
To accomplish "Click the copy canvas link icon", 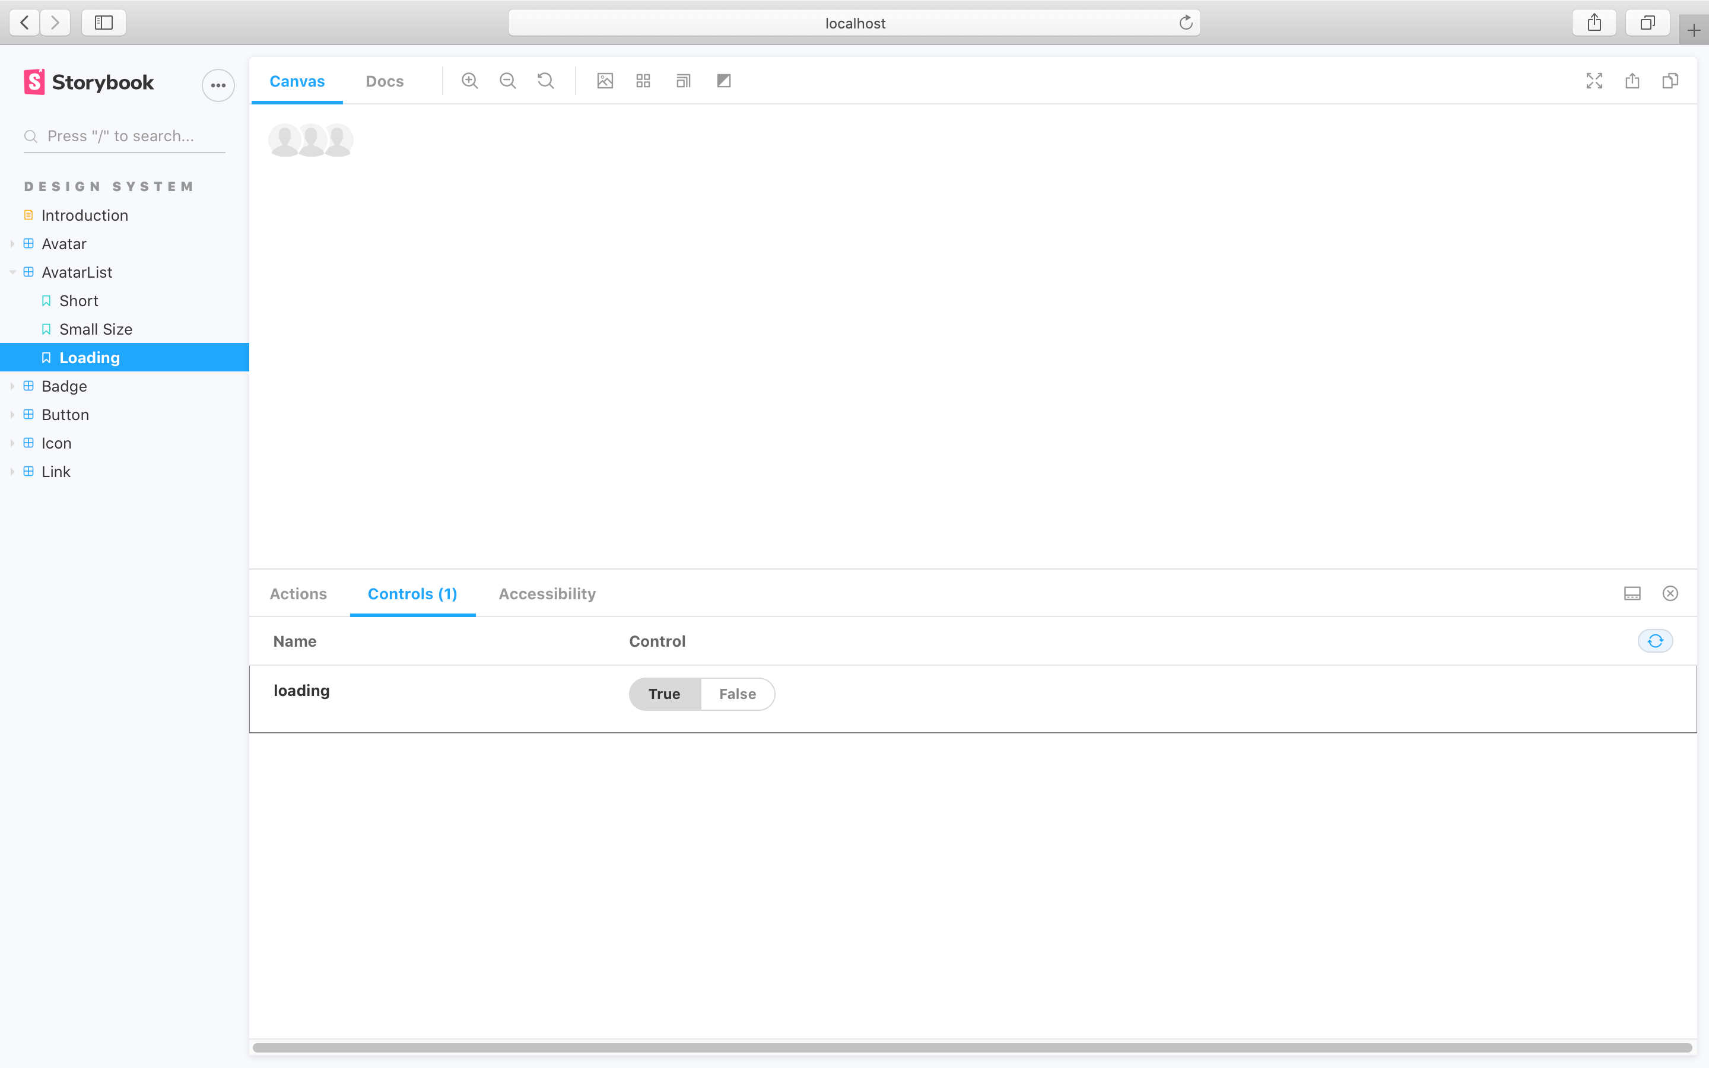I will coord(1670,81).
